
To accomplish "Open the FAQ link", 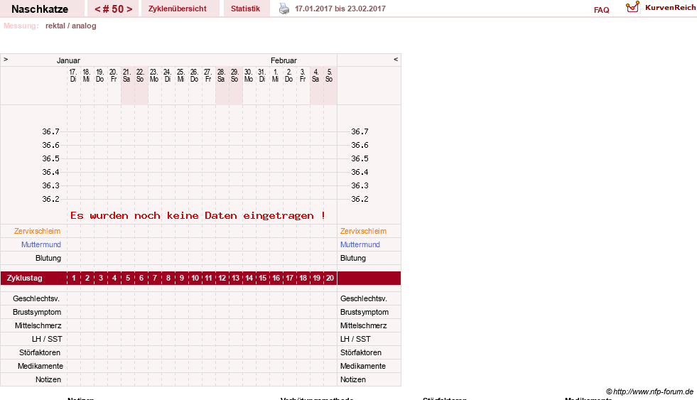I will (x=601, y=10).
